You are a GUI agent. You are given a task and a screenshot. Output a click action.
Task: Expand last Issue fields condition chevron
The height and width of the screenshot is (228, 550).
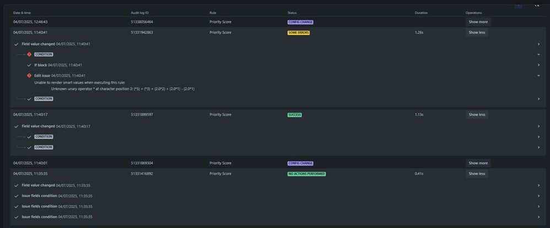tap(538, 217)
